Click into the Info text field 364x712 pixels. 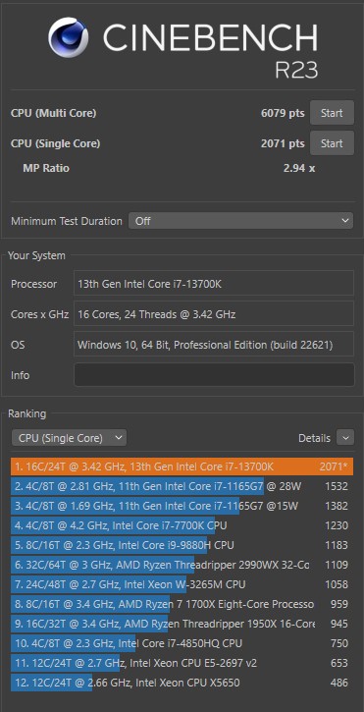pos(214,375)
